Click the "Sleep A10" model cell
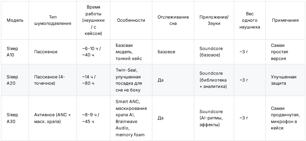 [x=12, y=52]
